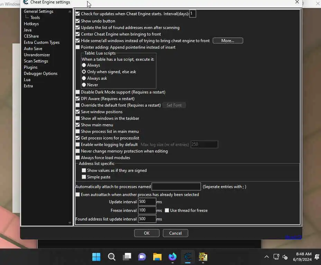
Task: Toggle Check for updates on start
Action: pyautogui.click(x=77, y=14)
